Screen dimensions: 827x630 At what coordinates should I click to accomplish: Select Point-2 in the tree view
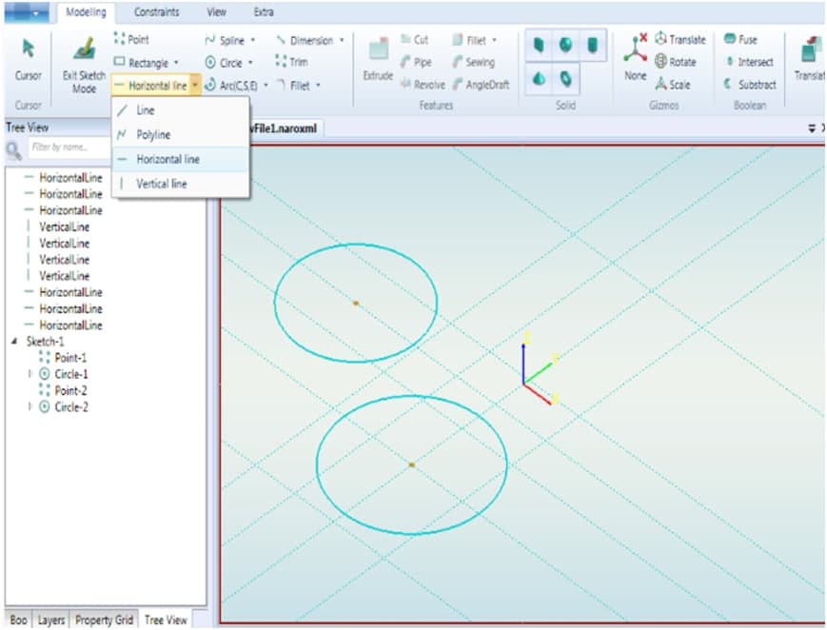[70, 391]
